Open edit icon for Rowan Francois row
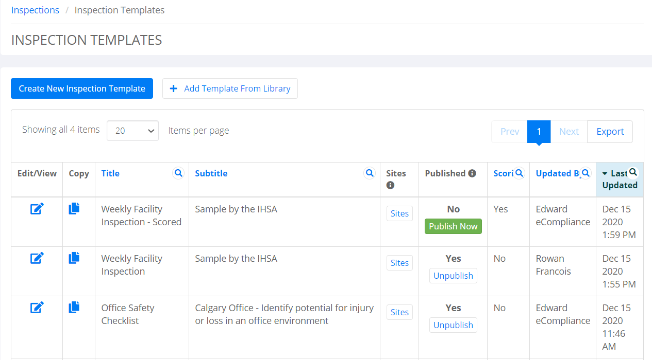 click(x=37, y=258)
